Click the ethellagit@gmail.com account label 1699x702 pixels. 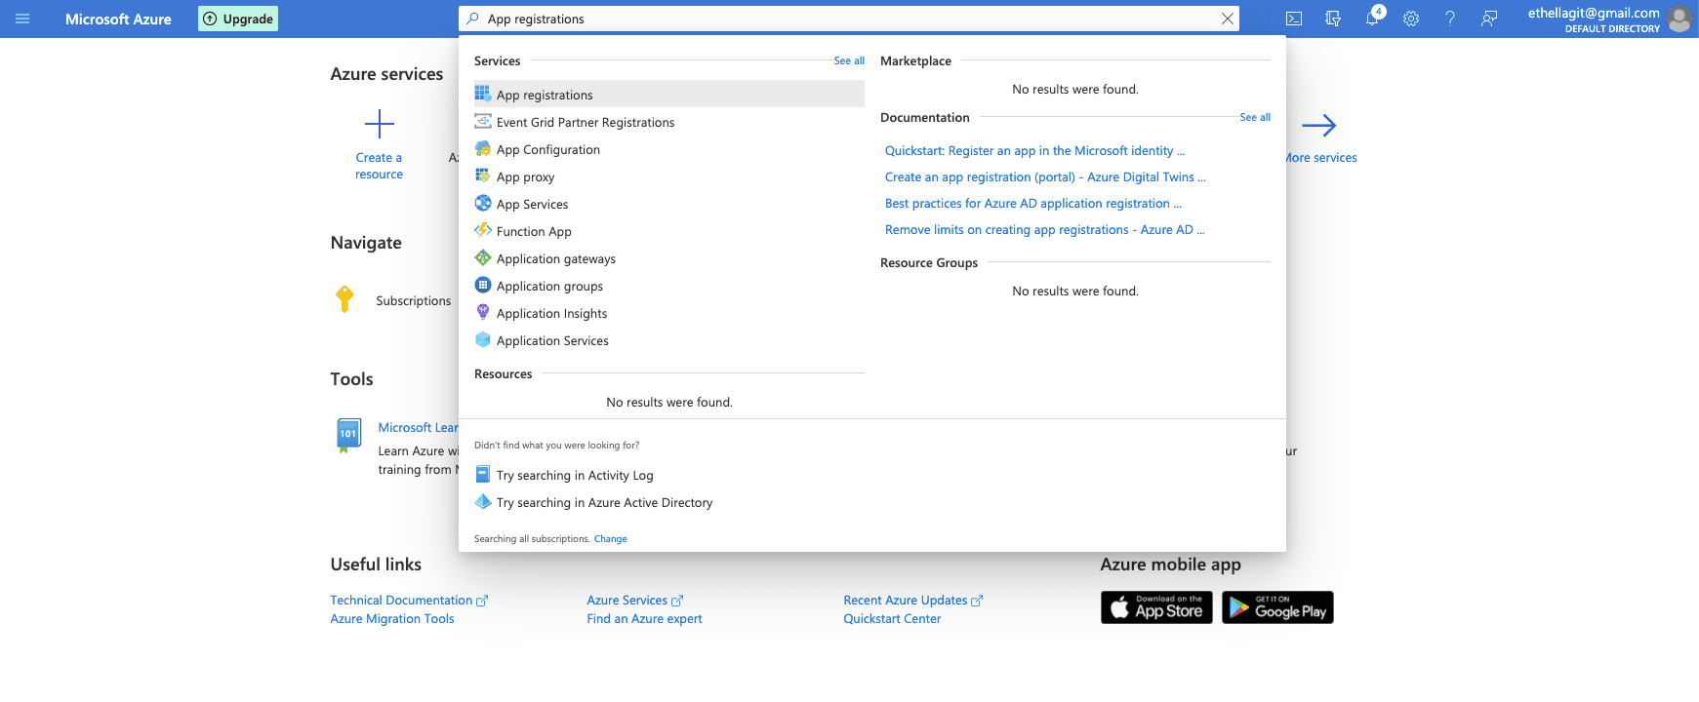pos(1594,13)
